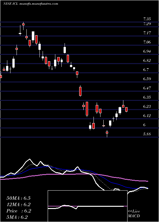Click the 6.94 price axis label
The width and height of the screenshot is (159, 222).
coord(147,51)
